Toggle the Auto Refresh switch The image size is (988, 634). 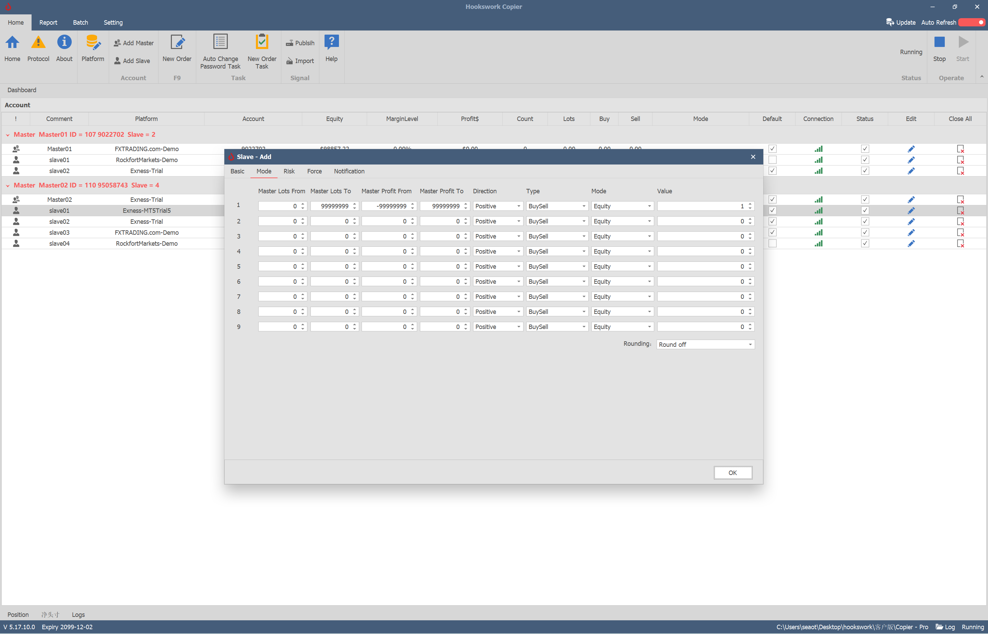(972, 22)
